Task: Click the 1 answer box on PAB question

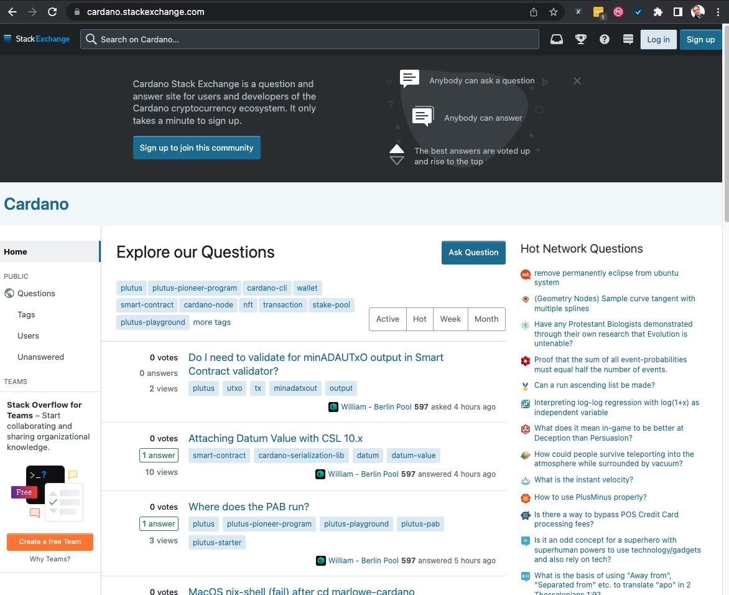Action: pos(159,524)
